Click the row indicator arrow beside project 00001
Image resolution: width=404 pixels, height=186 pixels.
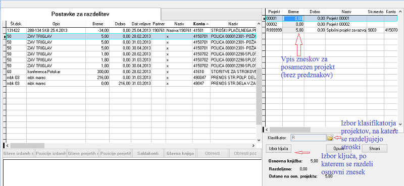(x=264, y=19)
